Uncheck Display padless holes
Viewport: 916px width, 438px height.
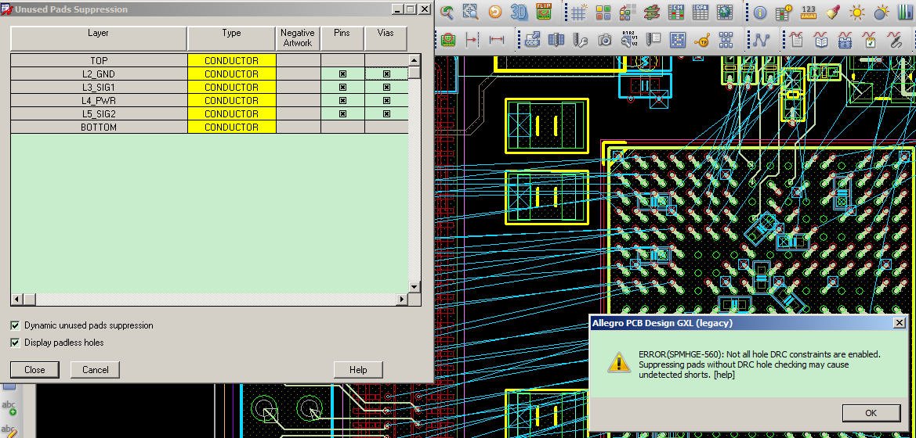[x=16, y=343]
